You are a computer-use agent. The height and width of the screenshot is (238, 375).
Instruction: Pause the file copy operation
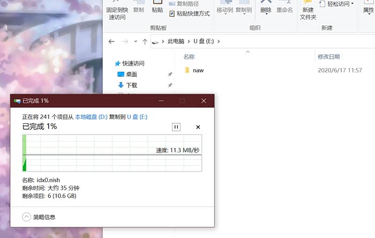pyautogui.click(x=176, y=127)
